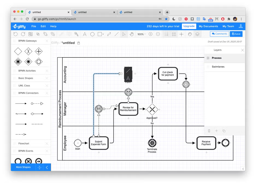Image resolution: width=256 pixels, height=185 pixels.
Task: Select the plain diamond gateway shape
Action: 18,51
